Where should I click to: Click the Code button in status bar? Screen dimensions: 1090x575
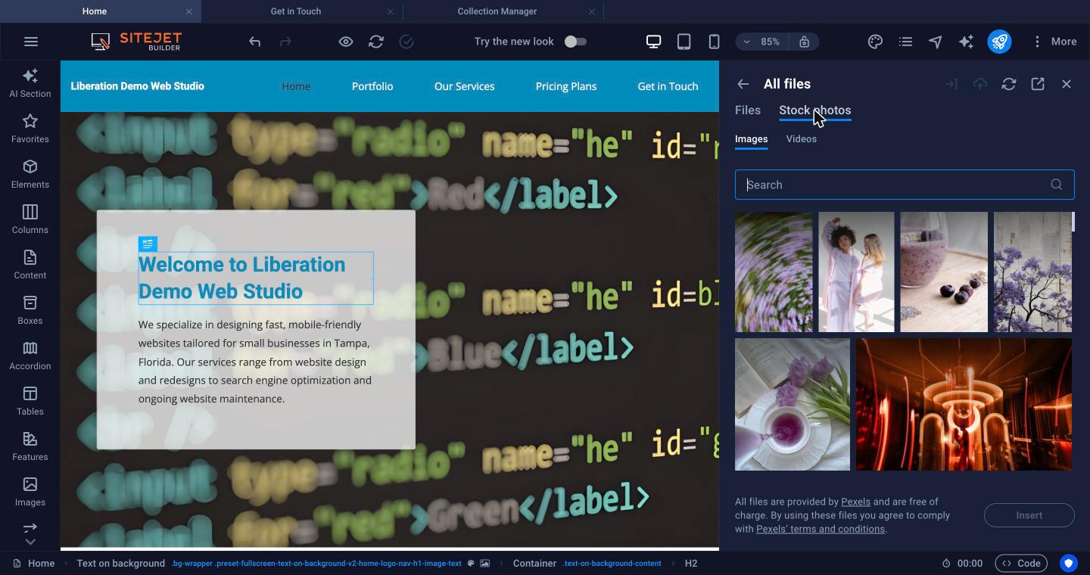[x=1021, y=563]
